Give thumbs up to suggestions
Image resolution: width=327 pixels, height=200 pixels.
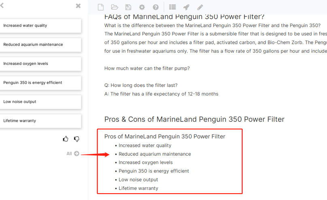pyautogui.click(x=66, y=139)
